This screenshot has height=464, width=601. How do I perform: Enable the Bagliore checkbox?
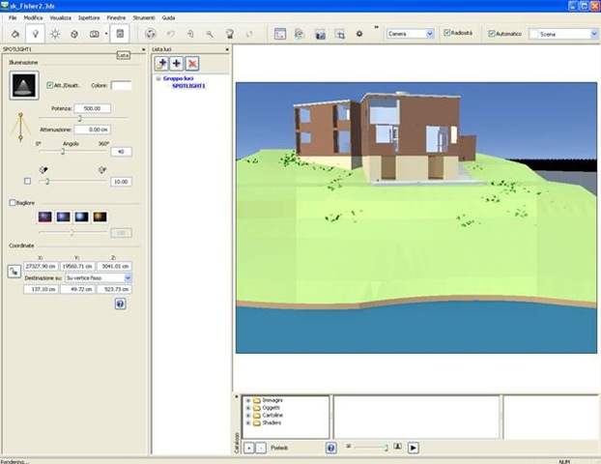coord(12,203)
